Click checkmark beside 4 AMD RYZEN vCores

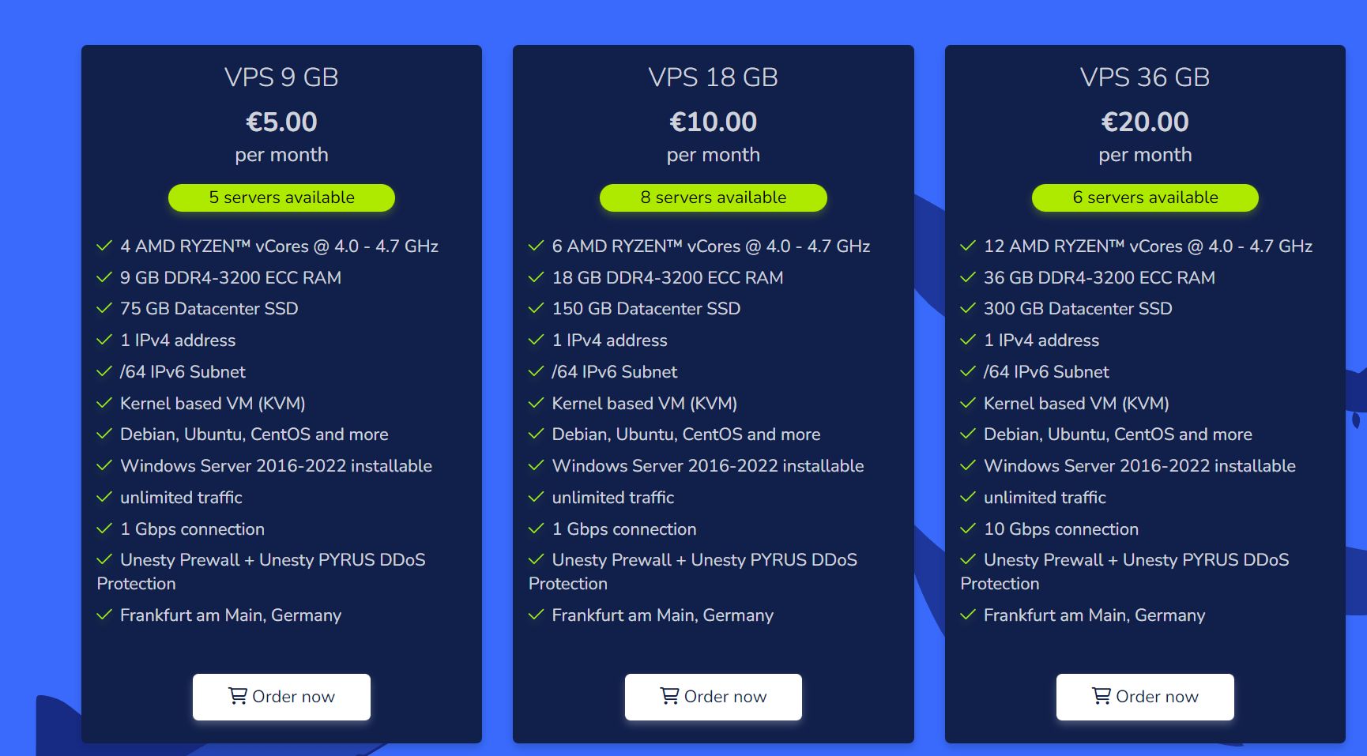[104, 246]
